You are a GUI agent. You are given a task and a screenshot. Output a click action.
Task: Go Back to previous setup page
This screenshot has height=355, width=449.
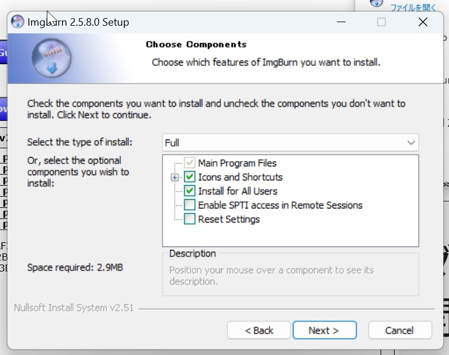(x=259, y=330)
